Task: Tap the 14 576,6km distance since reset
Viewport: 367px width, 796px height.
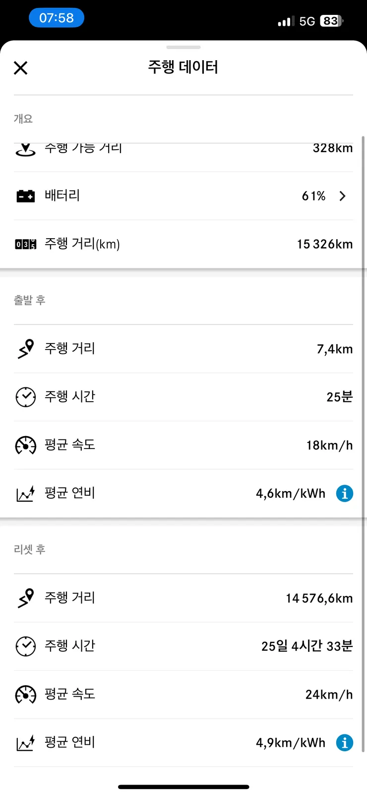Action: pos(319,598)
